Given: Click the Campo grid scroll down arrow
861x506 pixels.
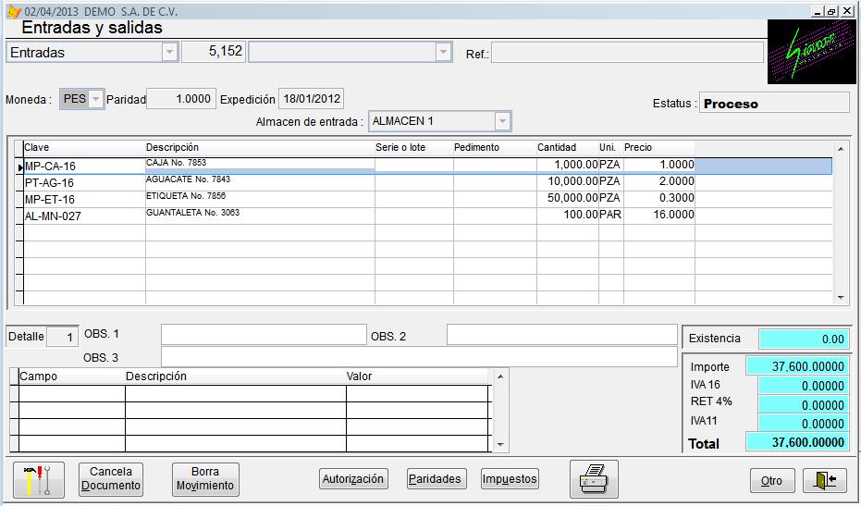Looking at the screenshot, I should pos(500,444).
